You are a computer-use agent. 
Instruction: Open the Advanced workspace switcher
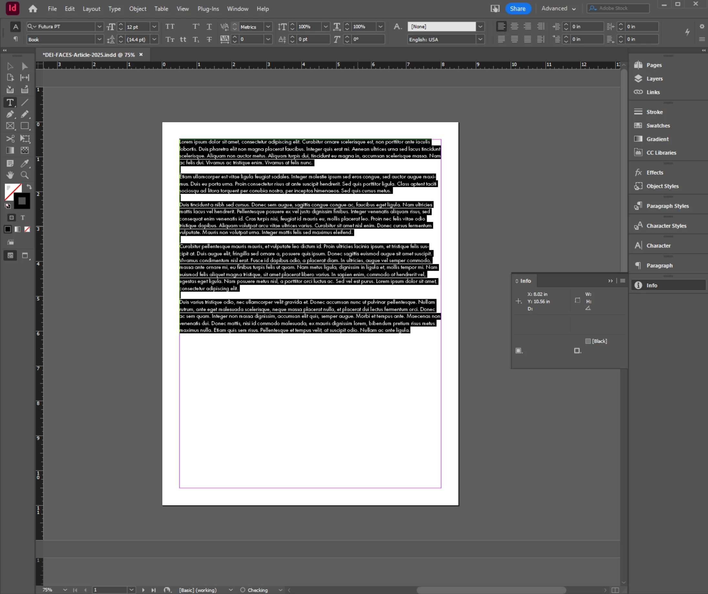point(558,8)
